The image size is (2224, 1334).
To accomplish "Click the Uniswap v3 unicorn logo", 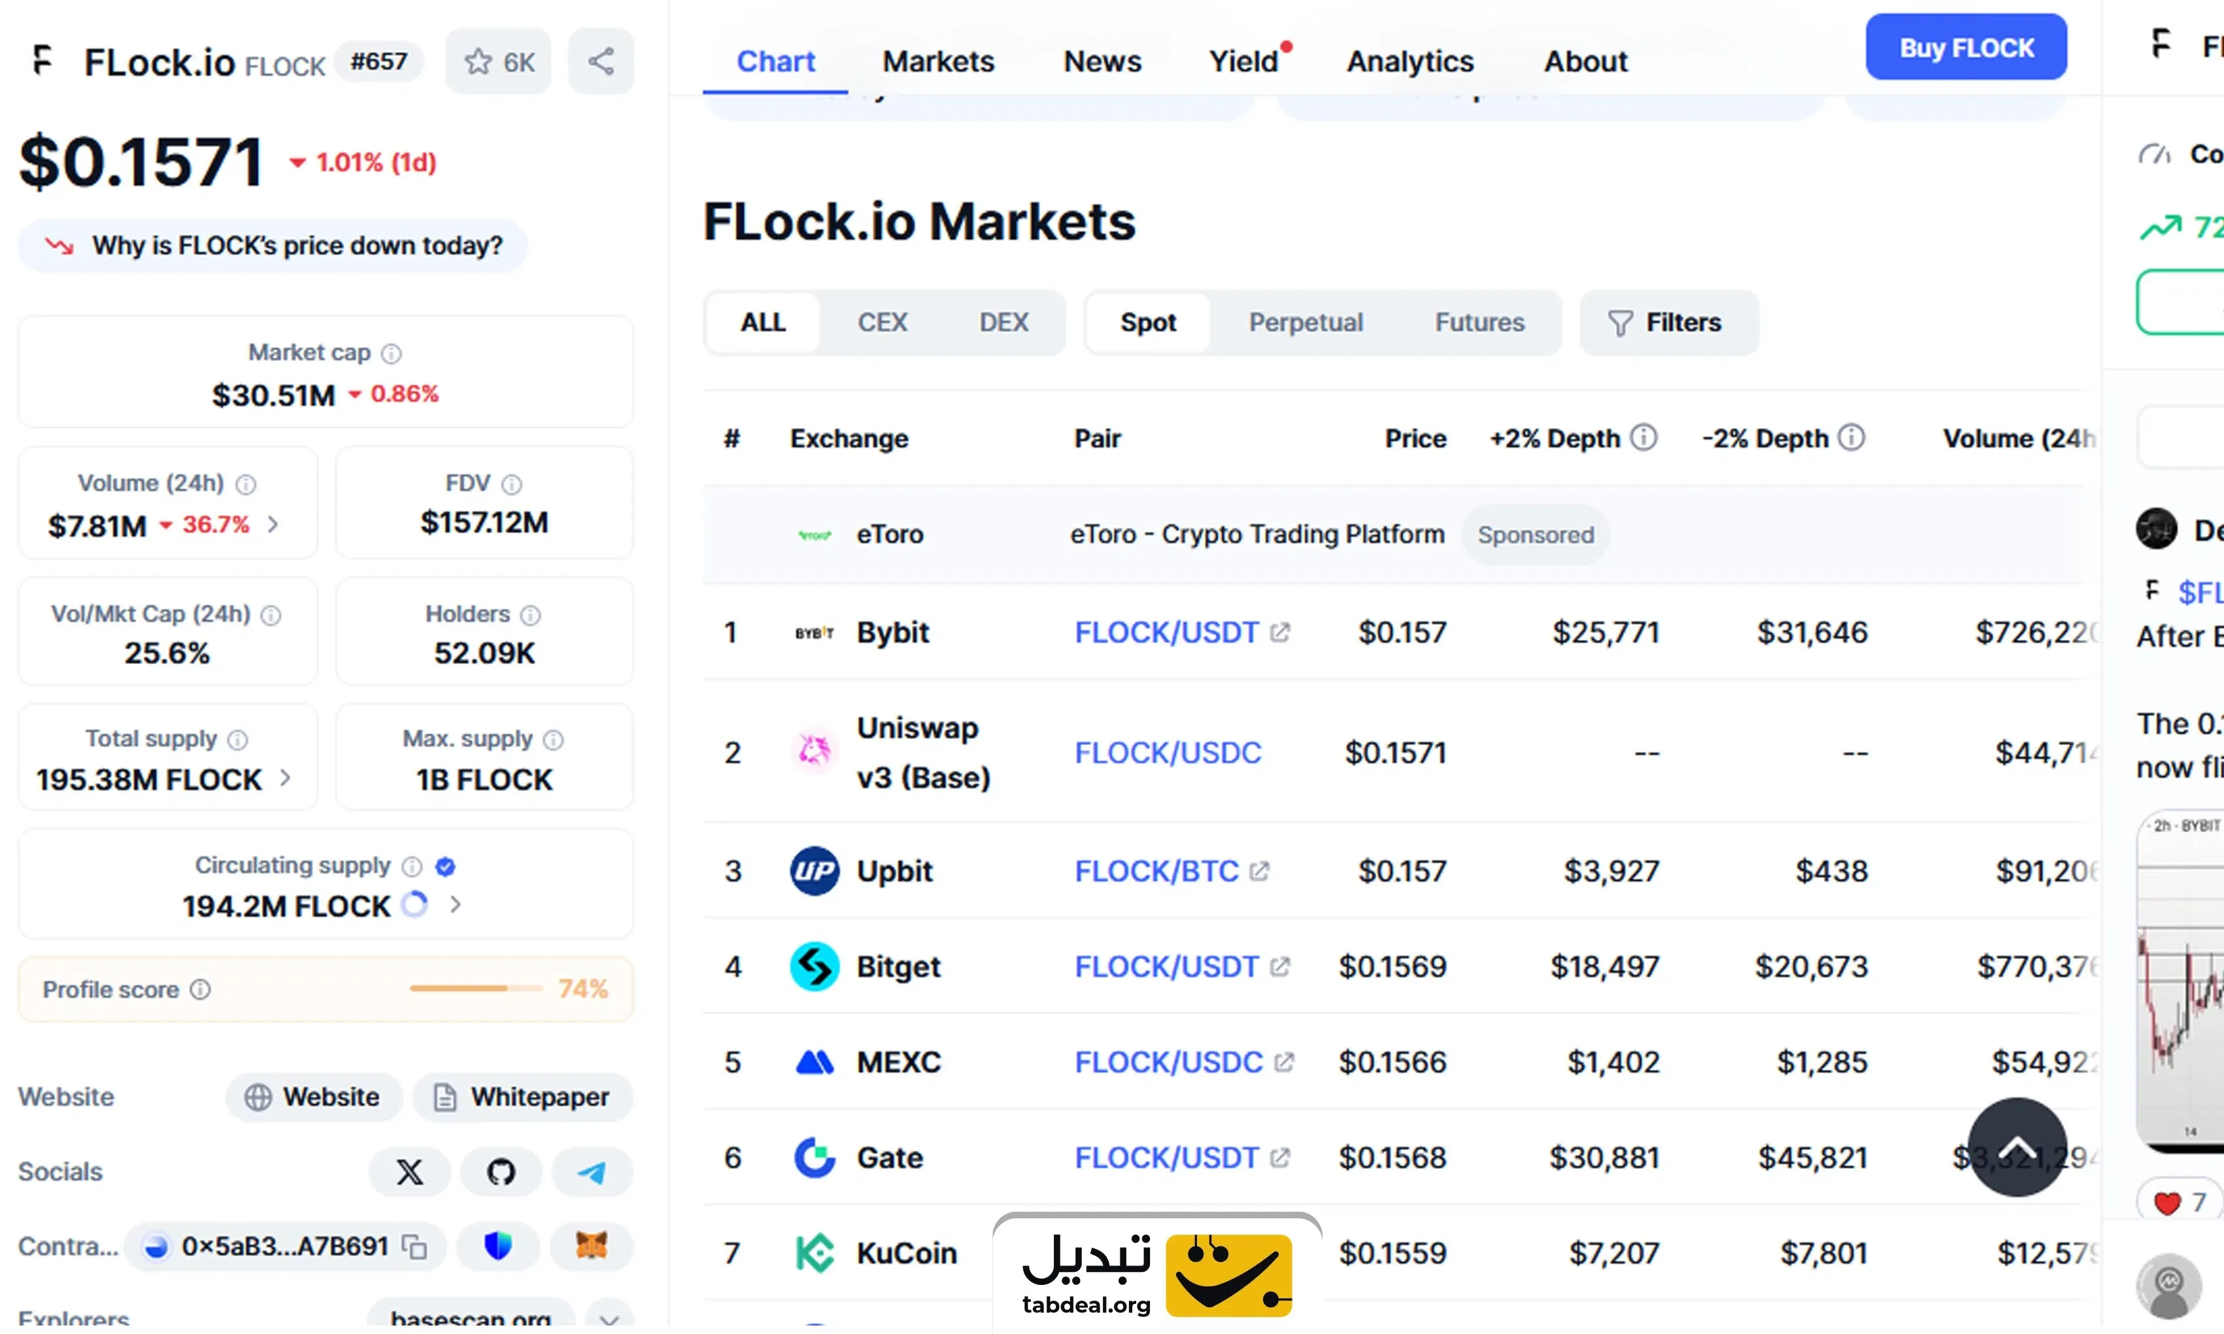I will [815, 750].
